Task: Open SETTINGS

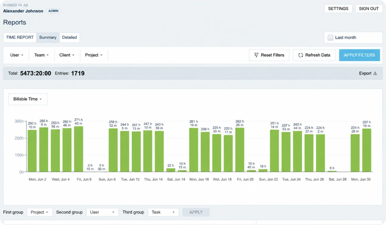Action: pyautogui.click(x=338, y=9)
